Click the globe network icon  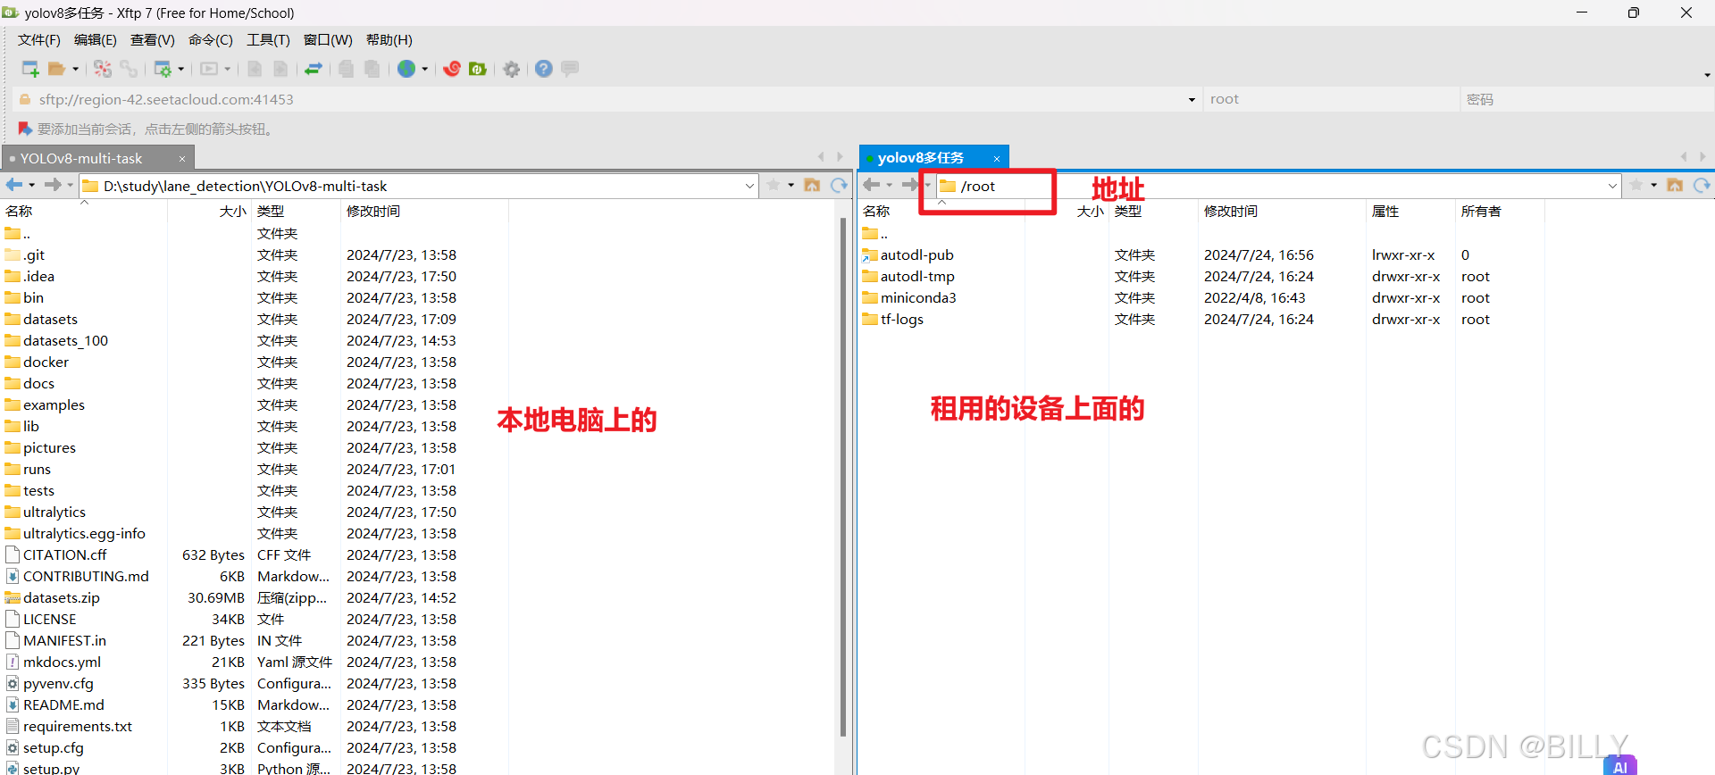(x=406, y=69)
